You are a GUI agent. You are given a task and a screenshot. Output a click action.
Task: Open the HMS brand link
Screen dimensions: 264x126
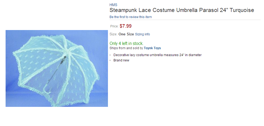pyautogui.click(x=113, y=5)
